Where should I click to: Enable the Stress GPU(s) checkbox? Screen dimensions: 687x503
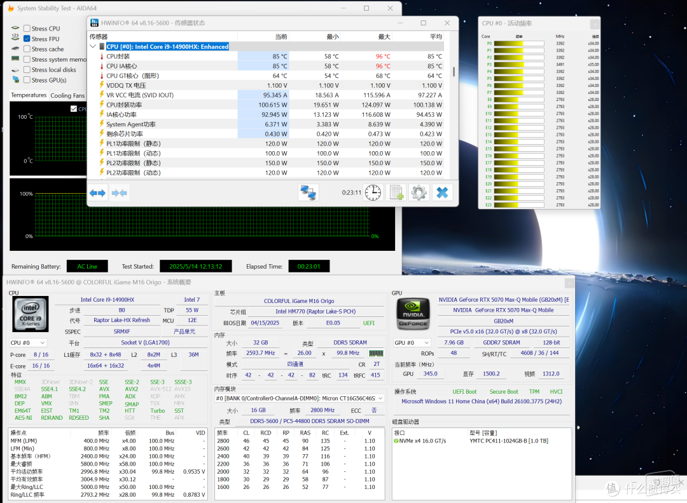click(x=27, y=80)
